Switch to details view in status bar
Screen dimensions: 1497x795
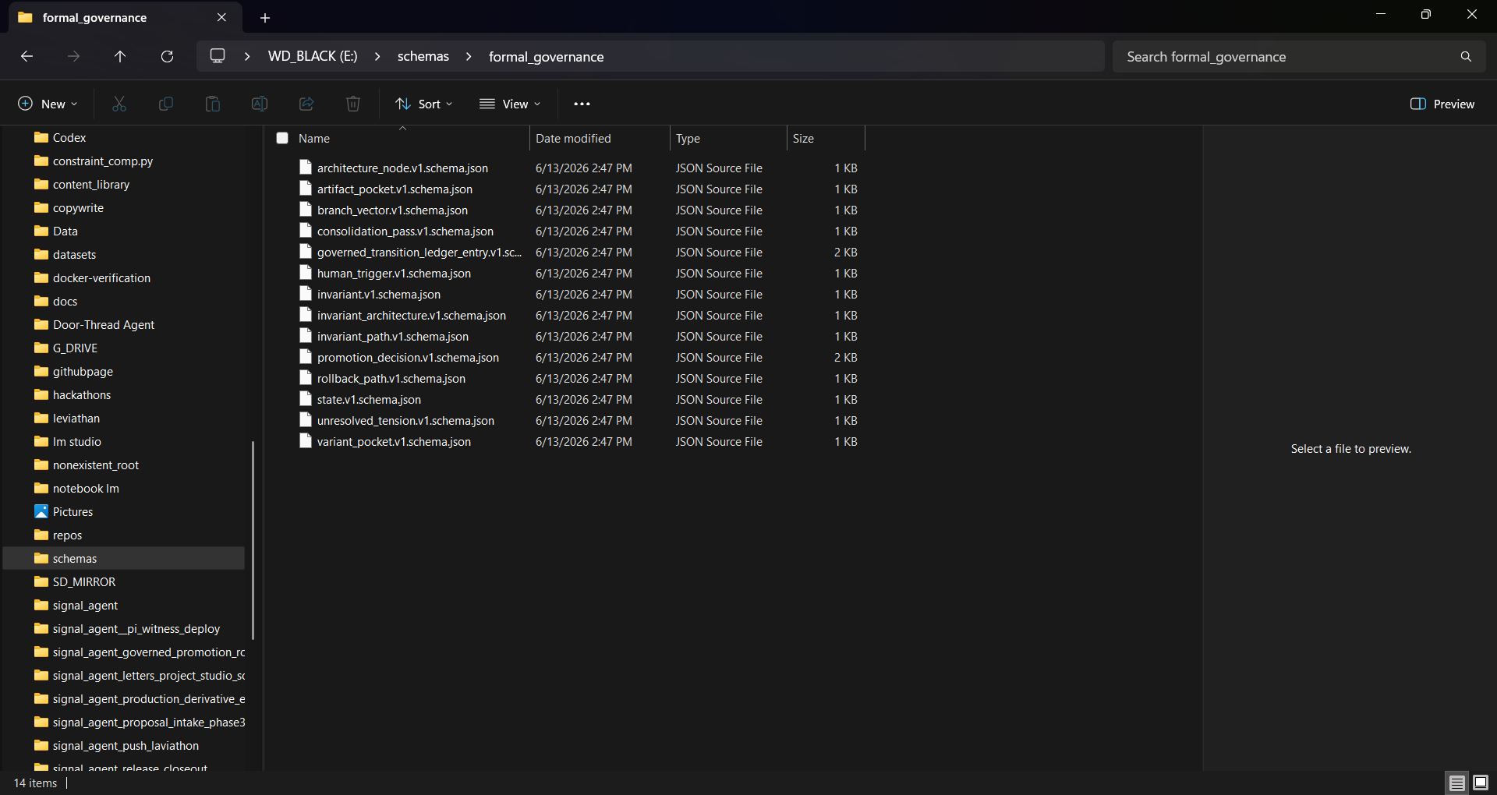click(1457, 783)
